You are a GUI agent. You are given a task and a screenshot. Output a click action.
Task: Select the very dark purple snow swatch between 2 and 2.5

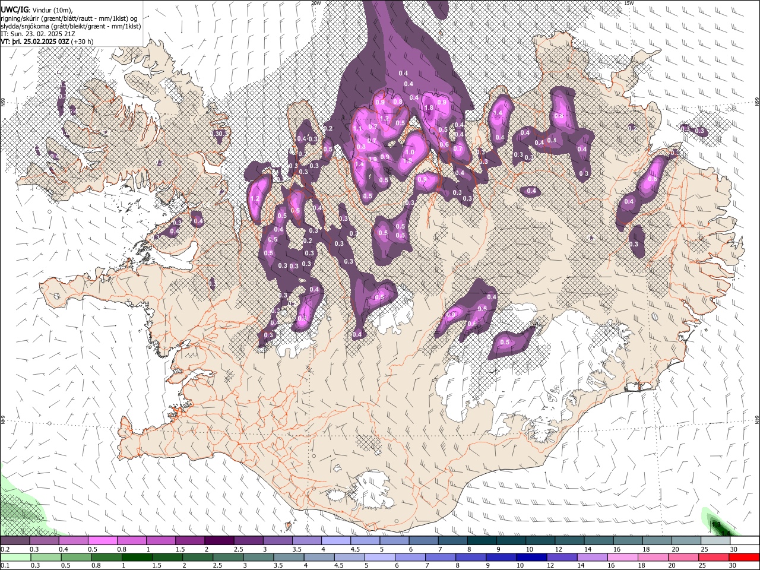(x=219, y=541)
